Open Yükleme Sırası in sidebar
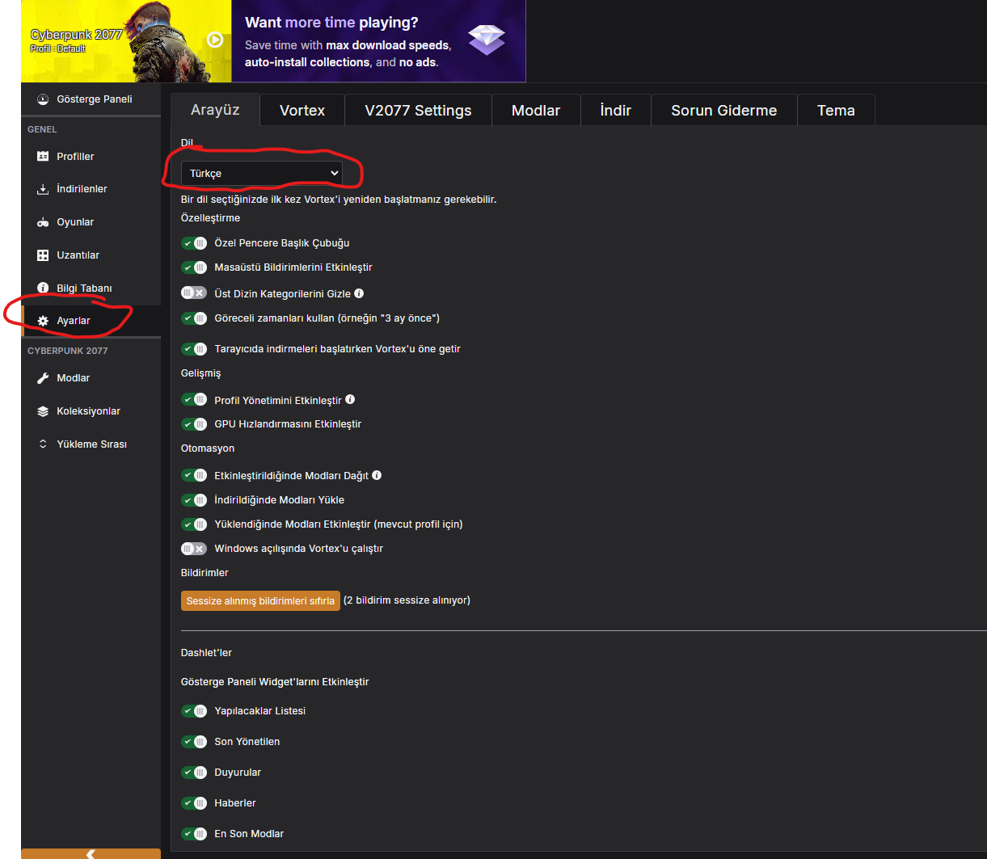 pyautogui.click(x=91, y=444)
